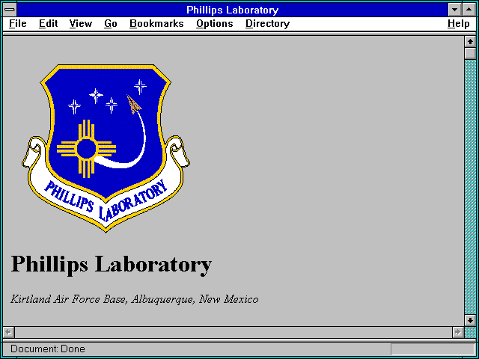Click the minimize arrow in title bar
Viewport: 479px width, 359px height.
click(454, 10)
